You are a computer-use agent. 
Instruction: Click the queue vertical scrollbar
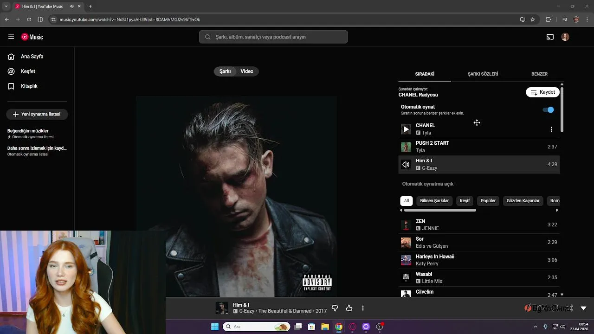(x=562, y=109)
